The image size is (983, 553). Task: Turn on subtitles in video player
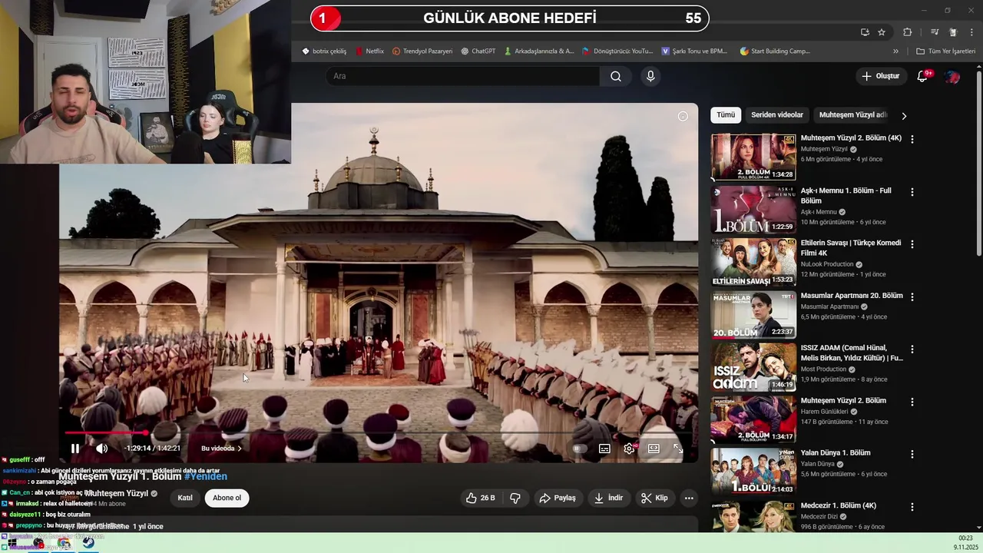tap(604, 449)
